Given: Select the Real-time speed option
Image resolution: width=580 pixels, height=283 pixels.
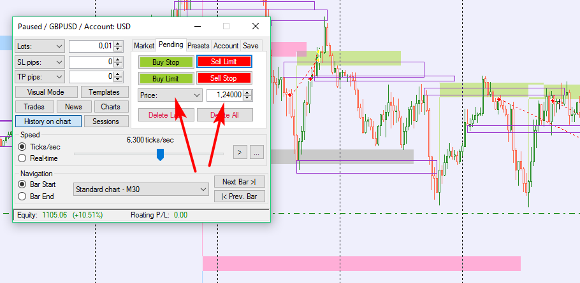Looking at the screenshot, I should pos(38,158).
